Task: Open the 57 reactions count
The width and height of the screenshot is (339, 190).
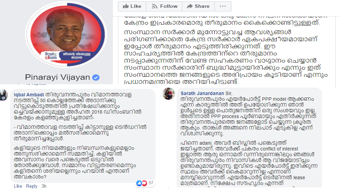Action: click(x=151, y=183)
